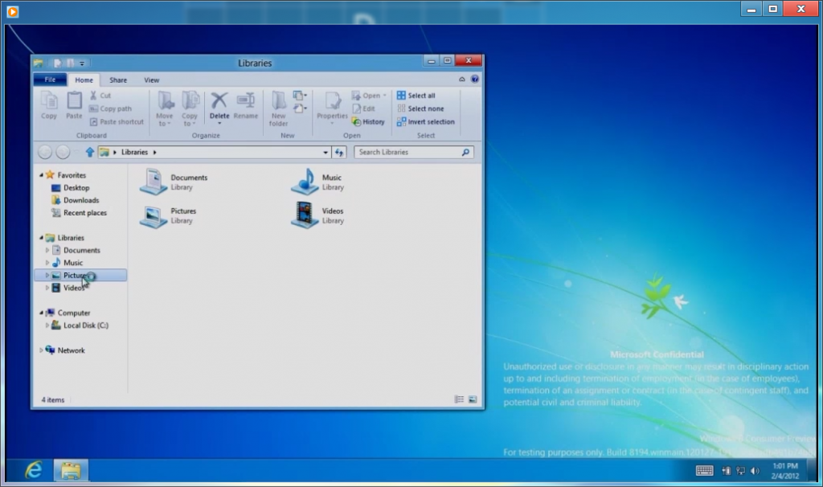
Task: Expand Local Disk (C:) in the tree
Action: pos(47,325)
